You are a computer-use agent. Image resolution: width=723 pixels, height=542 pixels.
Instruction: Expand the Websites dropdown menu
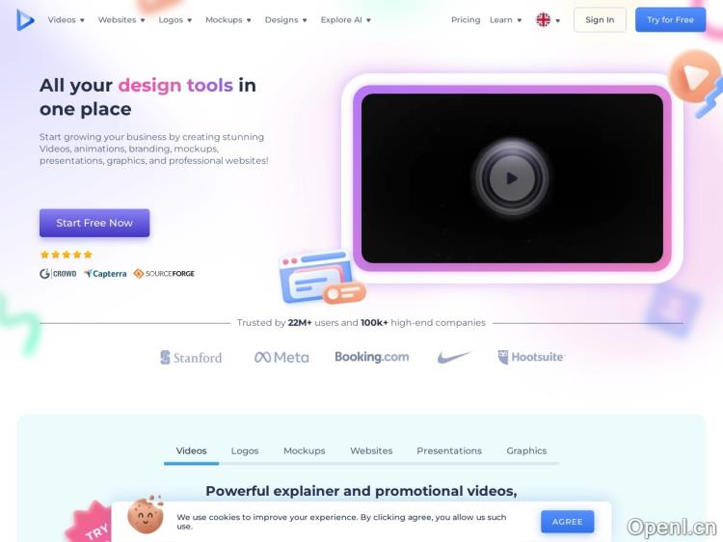[x=121, y=20]
